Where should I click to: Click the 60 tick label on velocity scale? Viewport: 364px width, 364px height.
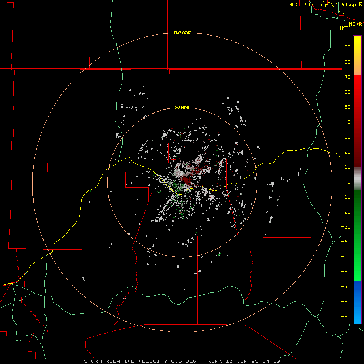[347, 92]
